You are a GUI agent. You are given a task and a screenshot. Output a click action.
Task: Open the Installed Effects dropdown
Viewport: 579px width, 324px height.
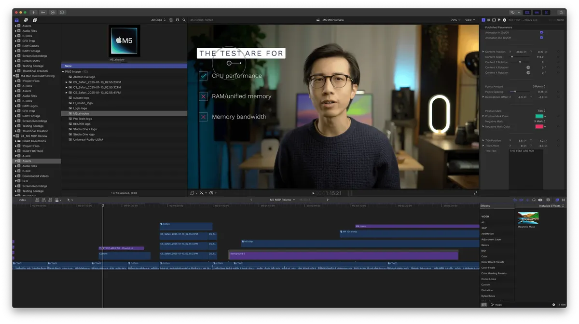(x=550, y=205)
